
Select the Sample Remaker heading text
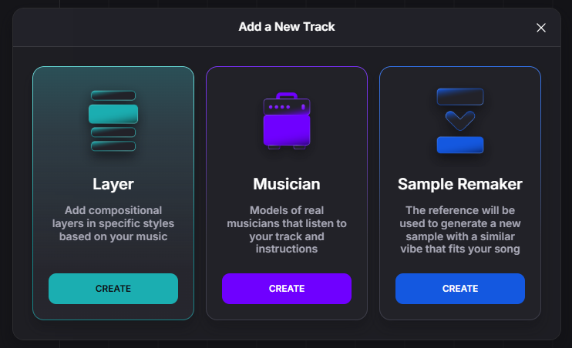coord(460,184)
